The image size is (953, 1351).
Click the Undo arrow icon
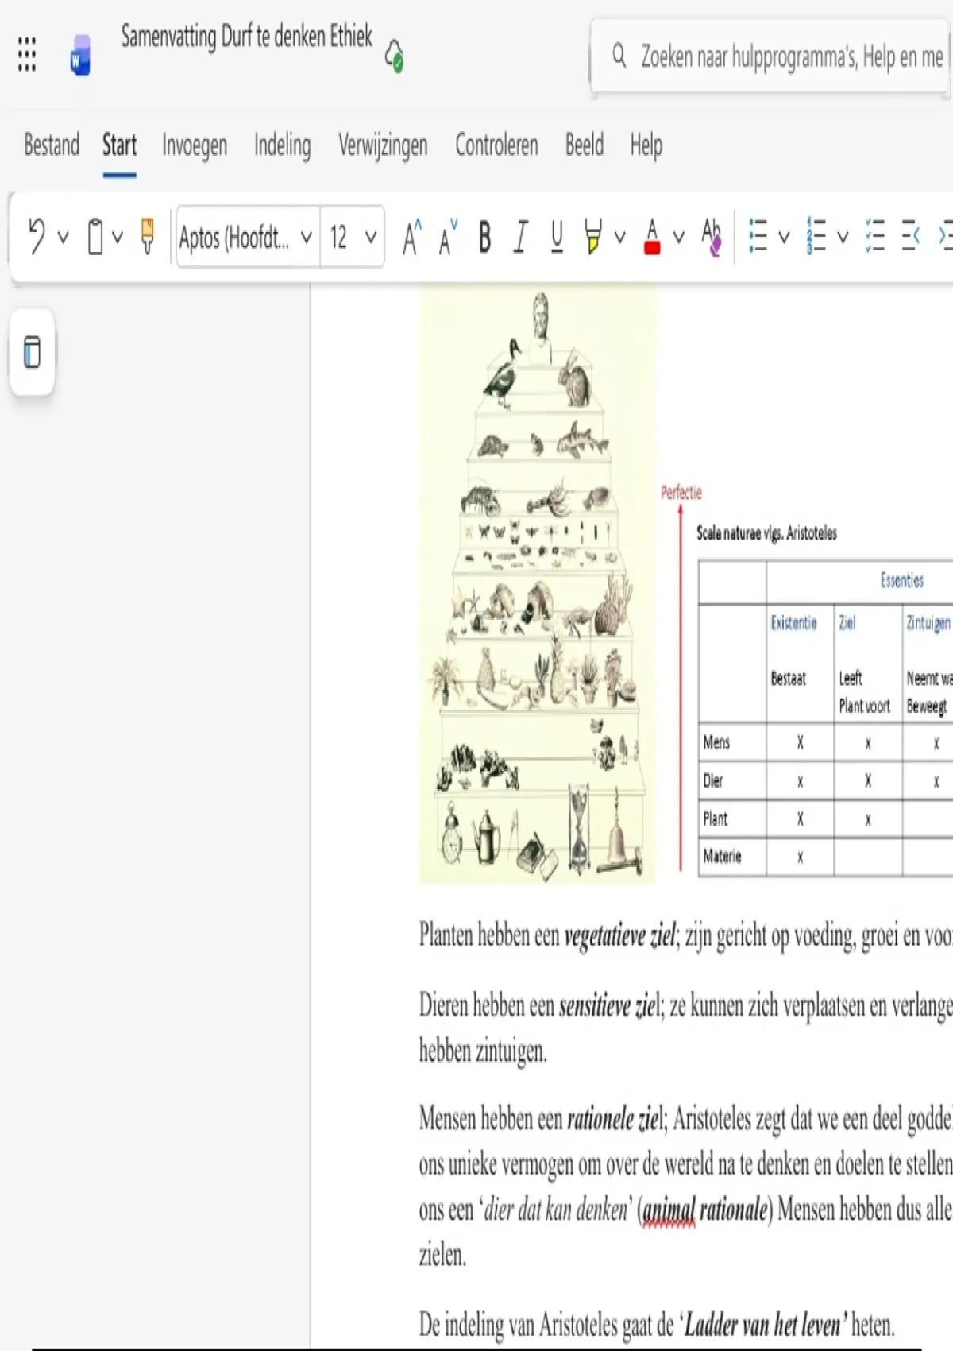(37, 237)
